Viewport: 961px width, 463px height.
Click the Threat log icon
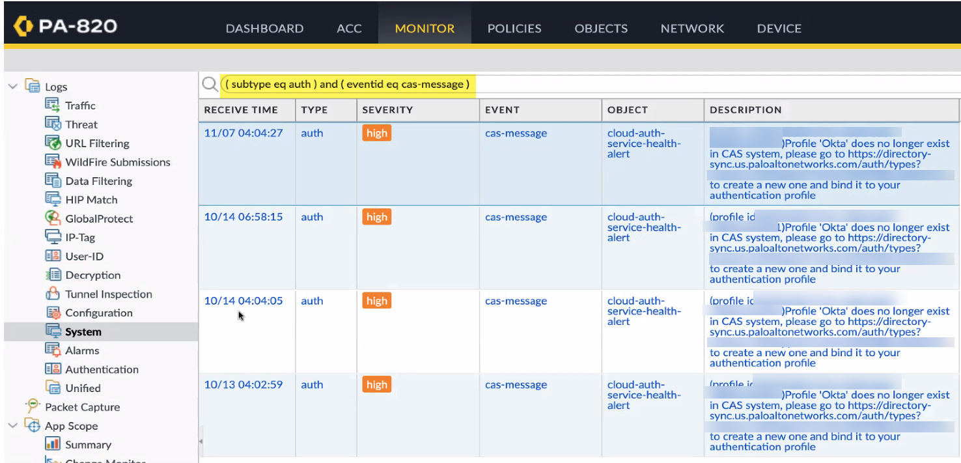[53, 124]
